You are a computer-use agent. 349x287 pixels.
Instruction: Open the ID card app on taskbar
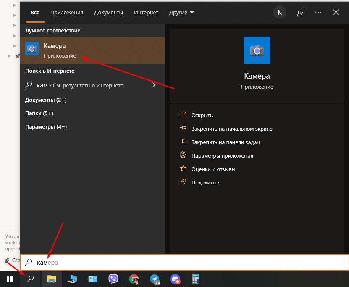click(x=92, y=279)
